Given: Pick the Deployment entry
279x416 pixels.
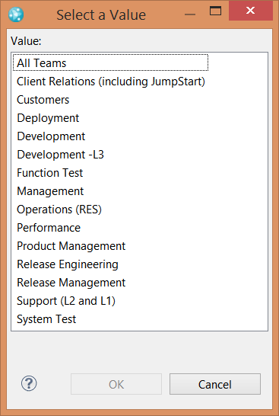Looking at the screenshot, I should coord(48,118).
